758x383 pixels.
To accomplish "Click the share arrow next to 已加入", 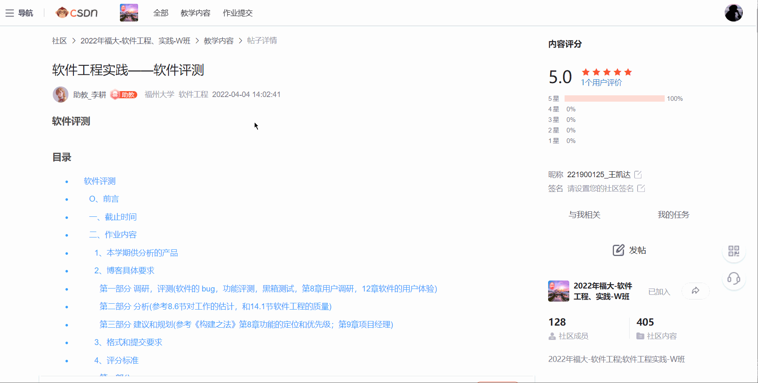I will [x=695, y=291].
